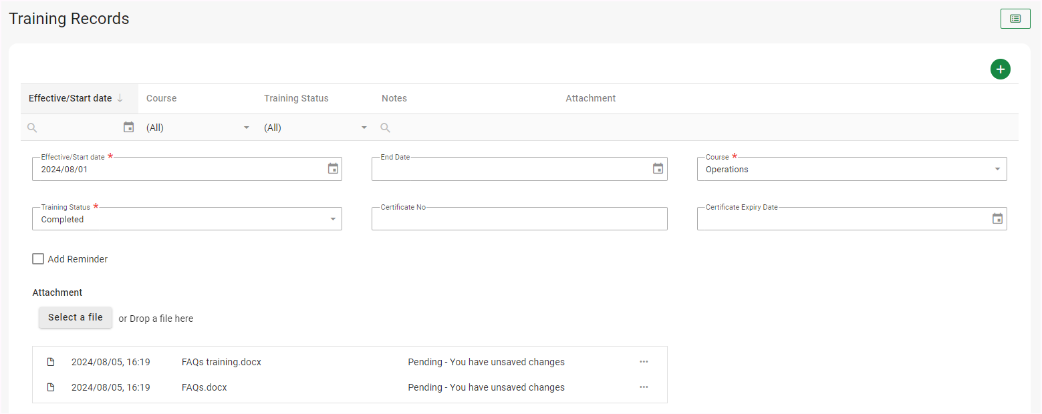Click the Select a file button
The image size is (1042, 414).
(x=76, y=318)
